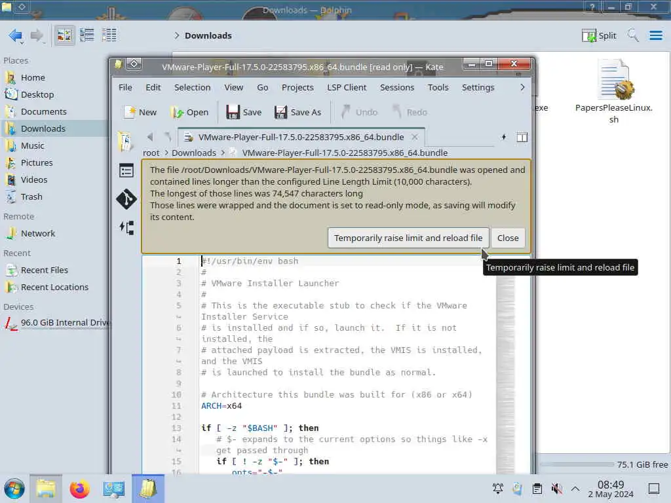Screen dimensions: 671x503
Task: Open Kate's Sessions menu
Action: coord(397,87)
